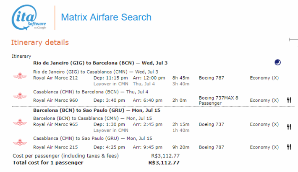Click the meal icon for flight 215
The height and width of the screenshot is (172, 298).
(289, 147)
